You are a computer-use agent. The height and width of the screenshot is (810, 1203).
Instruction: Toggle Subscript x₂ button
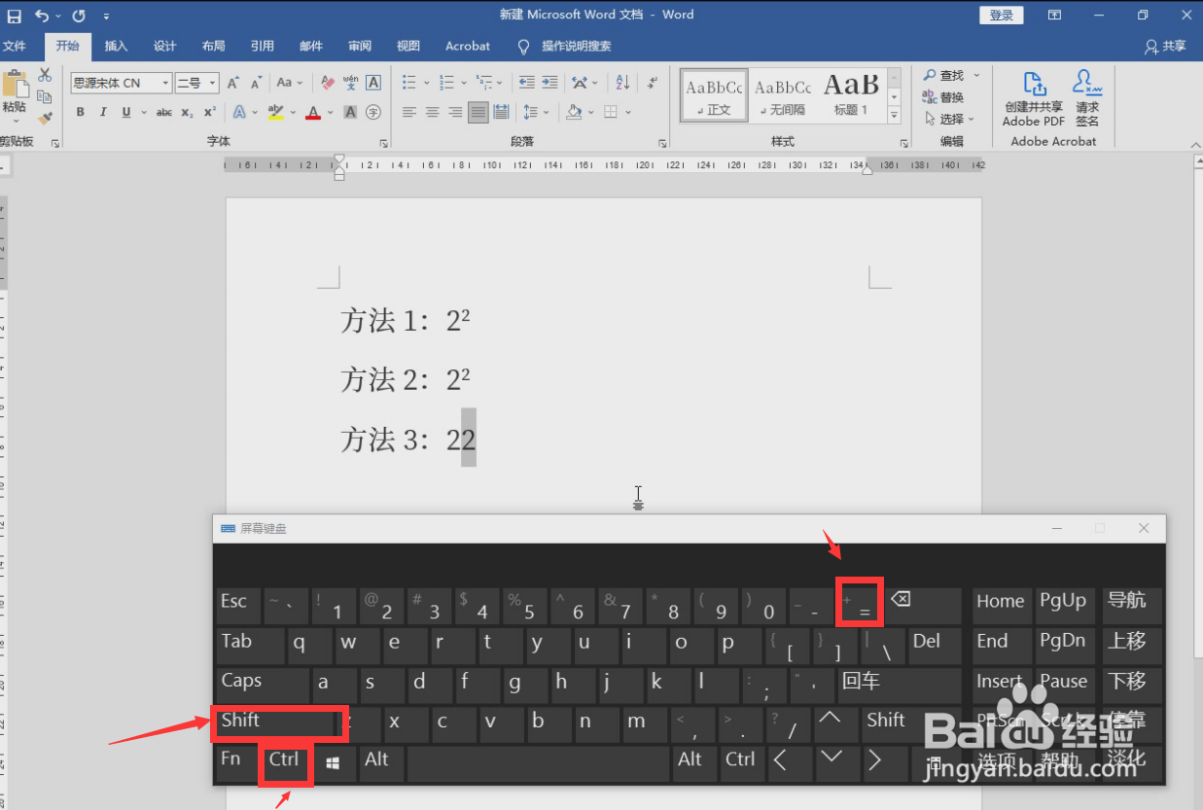pyautogui.click(x=187, y=113)
